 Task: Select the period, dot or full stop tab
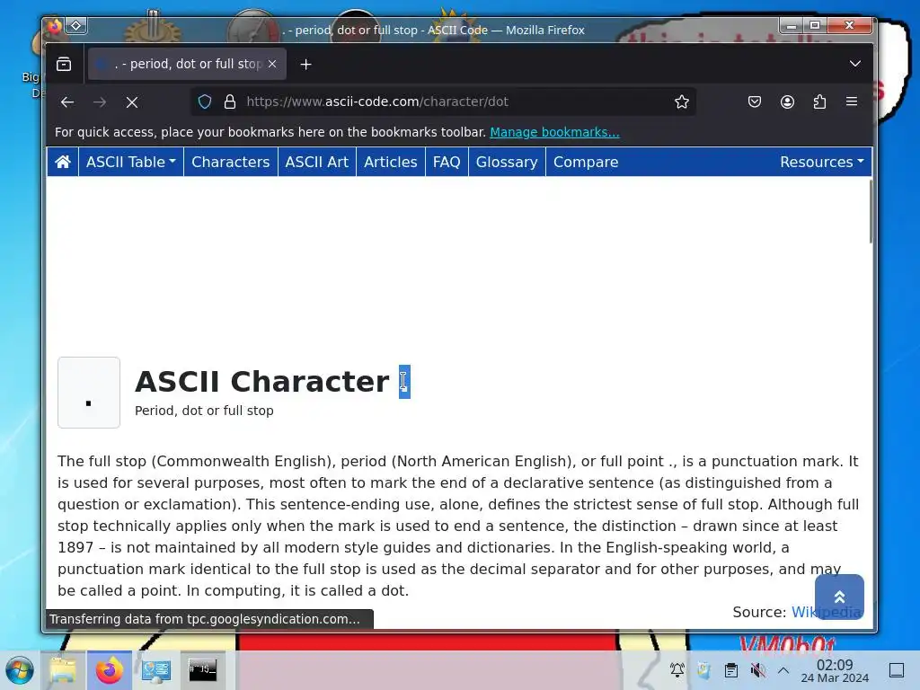[x=187, y=64]
